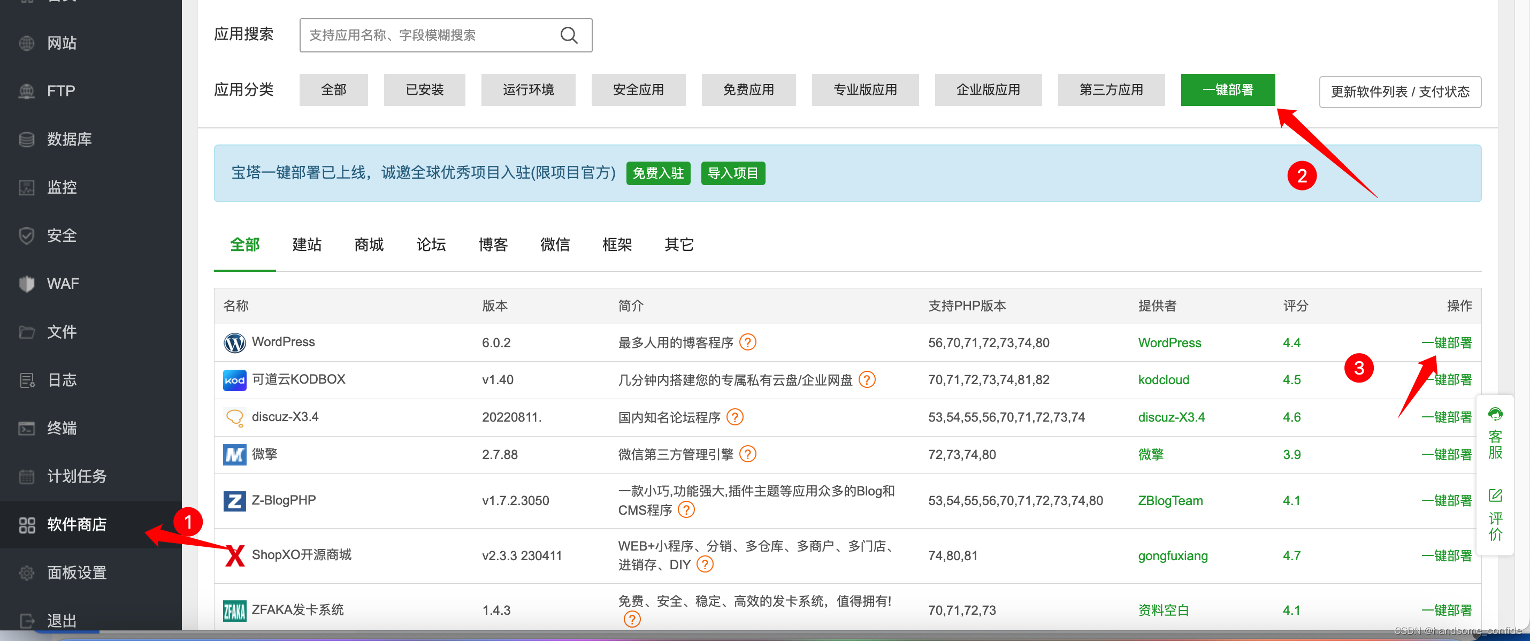This screenshot has width=1530, height=641.
Task: Click the search magnifier icon
Action: coord(569,35)
